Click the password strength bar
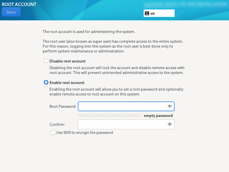229x172 pixels. 109,116
